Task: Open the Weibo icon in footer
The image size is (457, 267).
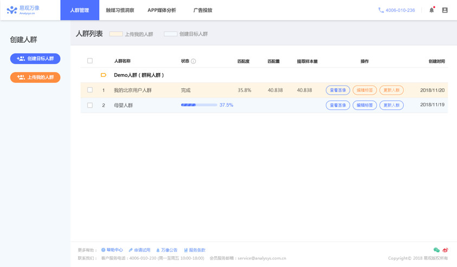Action: pos(445,250)
